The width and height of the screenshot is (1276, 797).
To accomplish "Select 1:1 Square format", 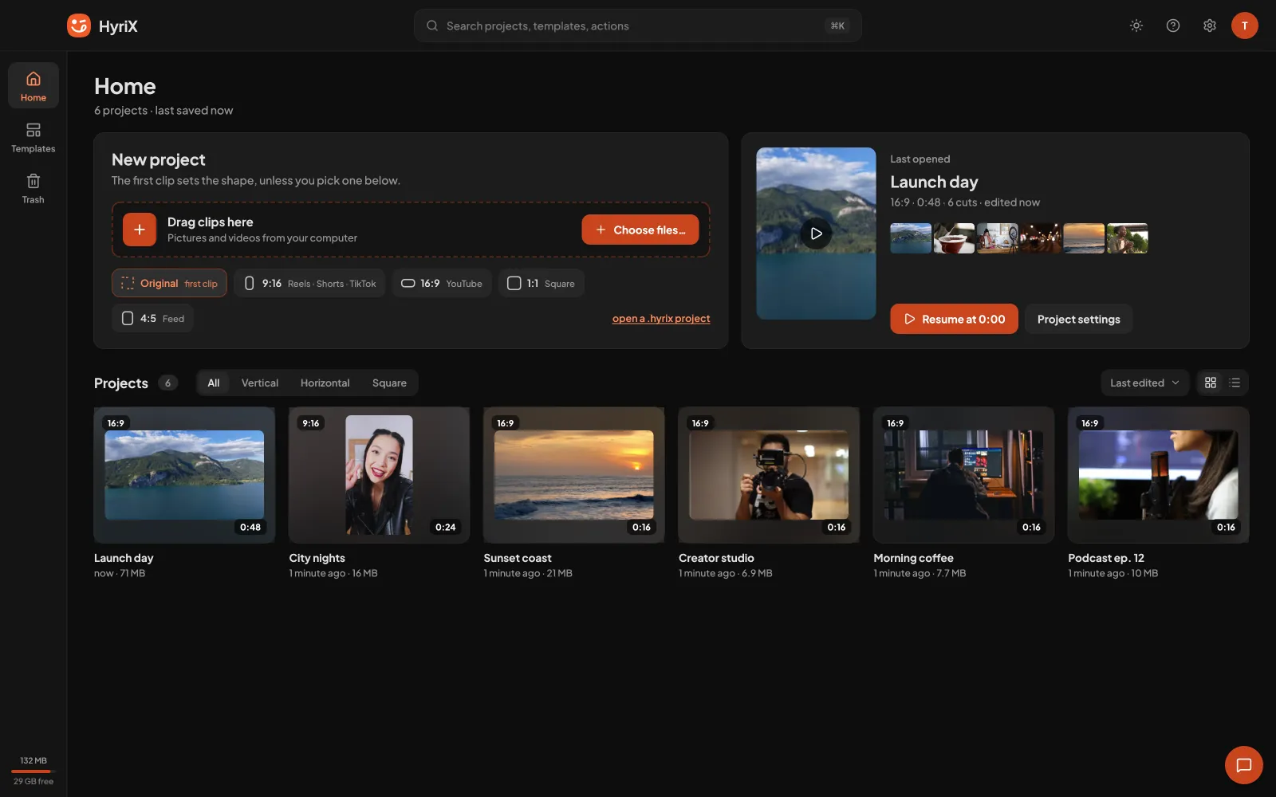I will tap(542, 283).
